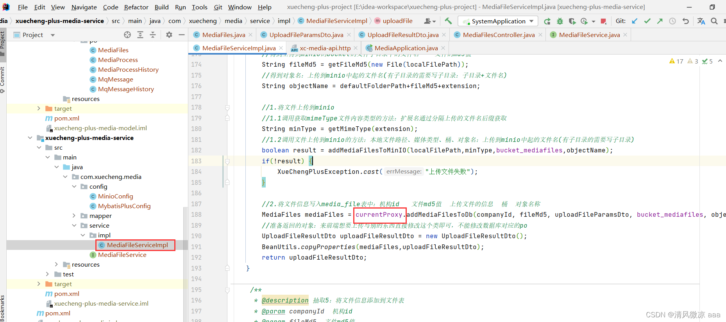The height and width of the screenshot is (322, 726).
Task: Click the impl breadcrumb in navigation bar
Action: (284, 21)
